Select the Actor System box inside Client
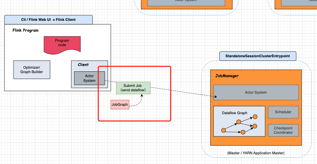This screenshot has width=317, height=164. pyautogui.click(x=89, y=78)
